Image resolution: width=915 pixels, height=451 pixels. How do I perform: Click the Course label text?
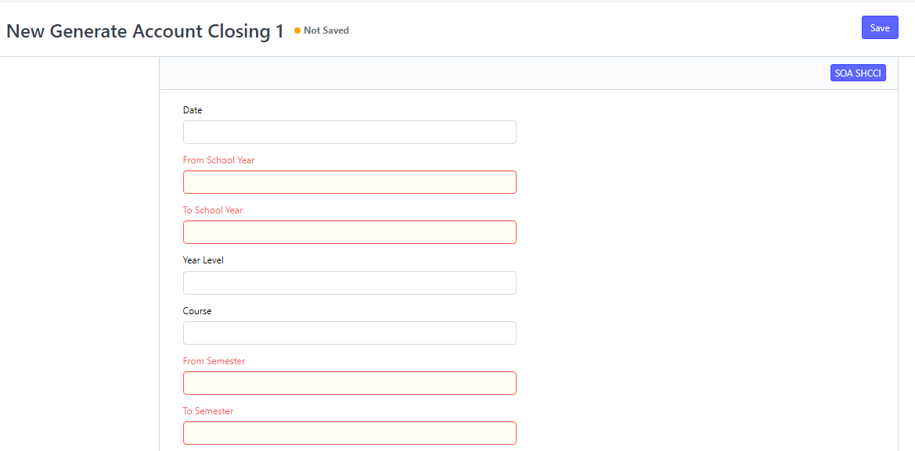point(197,311)
